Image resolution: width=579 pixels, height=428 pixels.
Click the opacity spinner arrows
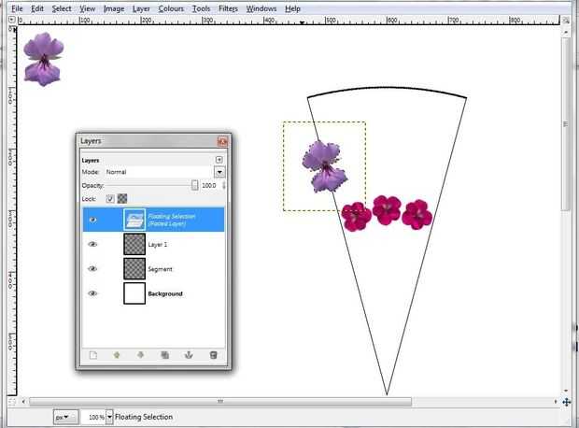coord(224,186)
